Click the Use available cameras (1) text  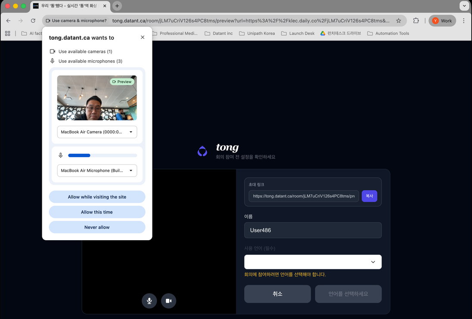coord(85,52)
